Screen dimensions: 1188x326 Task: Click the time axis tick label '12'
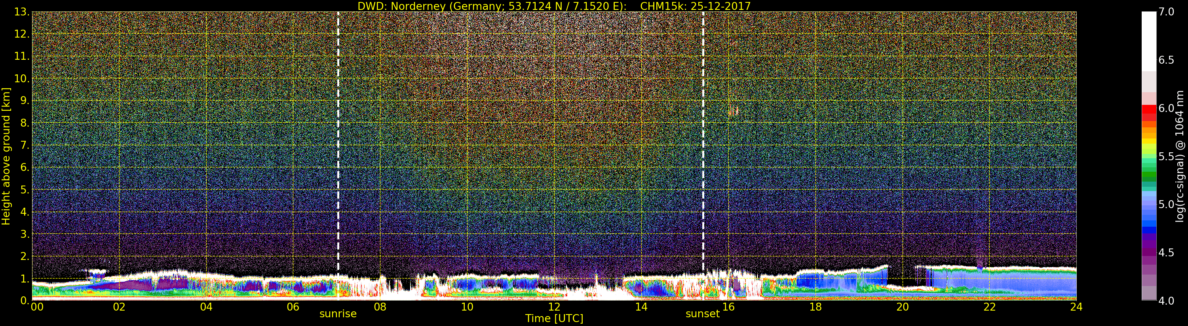(x=554, y=307)
